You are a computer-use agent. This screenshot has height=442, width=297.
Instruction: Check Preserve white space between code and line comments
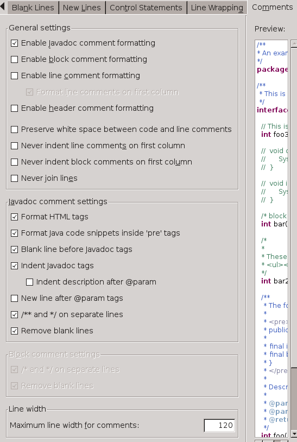[x=14, y=129]
